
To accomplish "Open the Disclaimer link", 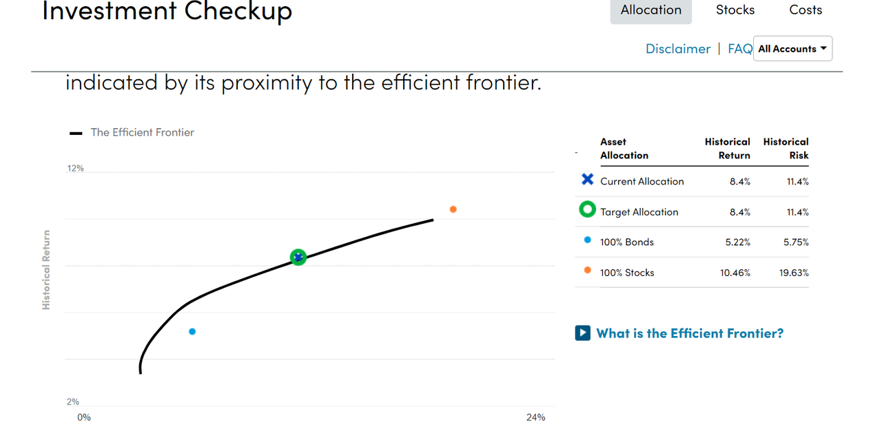I will pyautogui.click(x=678, y=49).
